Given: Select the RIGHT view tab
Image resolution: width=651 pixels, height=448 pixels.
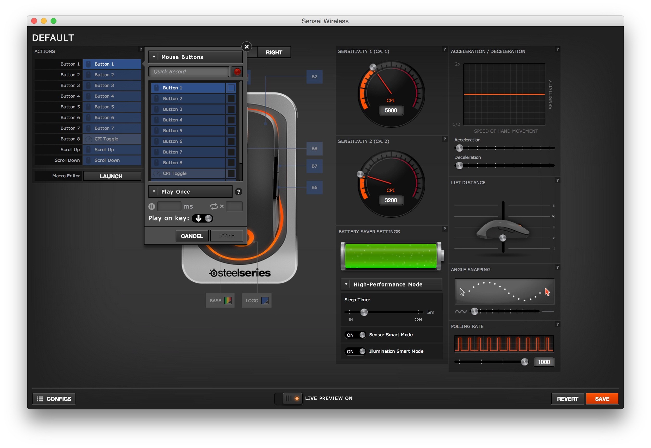Looking at the screenshot, I should pos(274,52).
